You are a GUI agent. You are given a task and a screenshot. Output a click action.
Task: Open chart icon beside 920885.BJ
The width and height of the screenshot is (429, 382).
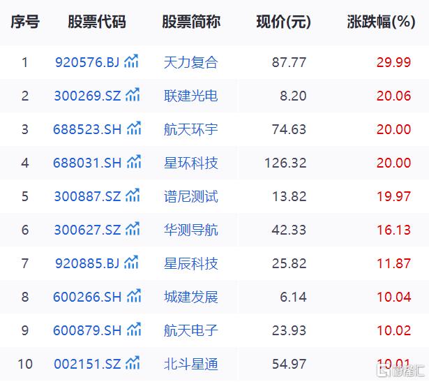coord(131,263)
